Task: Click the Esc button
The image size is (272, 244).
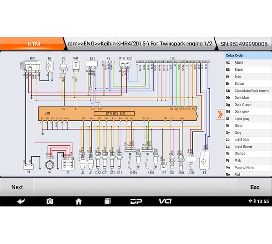Action: pyautogui.click(x=255, y=187)
